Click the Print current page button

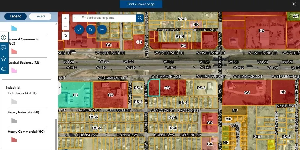click(141, 4)
